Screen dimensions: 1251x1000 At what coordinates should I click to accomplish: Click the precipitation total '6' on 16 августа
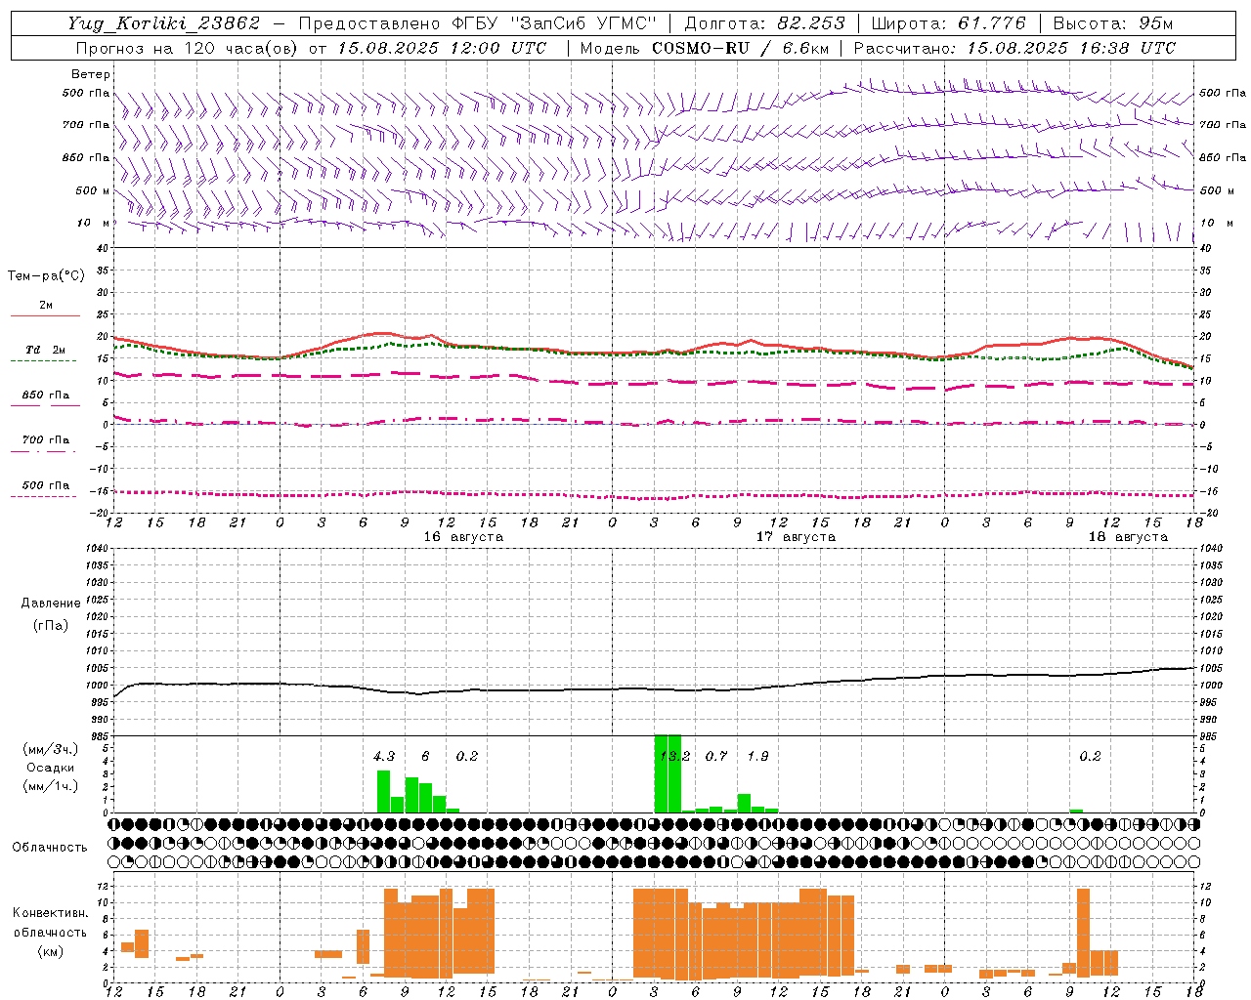[425, 756]
